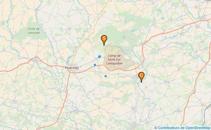The height and width of the screenshot is (130, 211).
Task: Click the blue dot touching the red highway
Action: 95,65
